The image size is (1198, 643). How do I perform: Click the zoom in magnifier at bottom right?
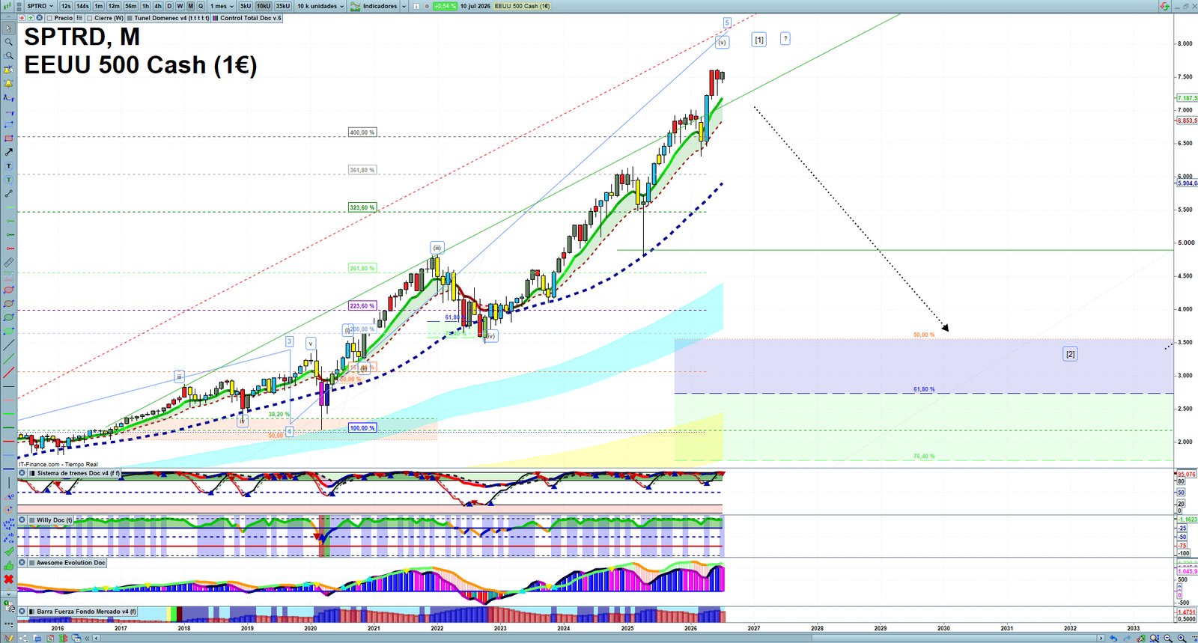click(x=1182, y=639)
